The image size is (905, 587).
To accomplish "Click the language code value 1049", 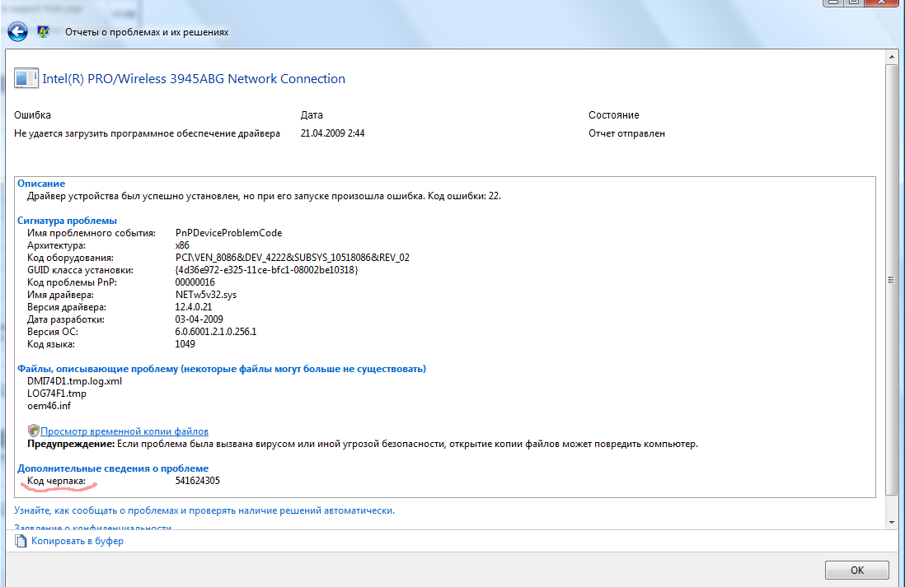I will point(185,344).
